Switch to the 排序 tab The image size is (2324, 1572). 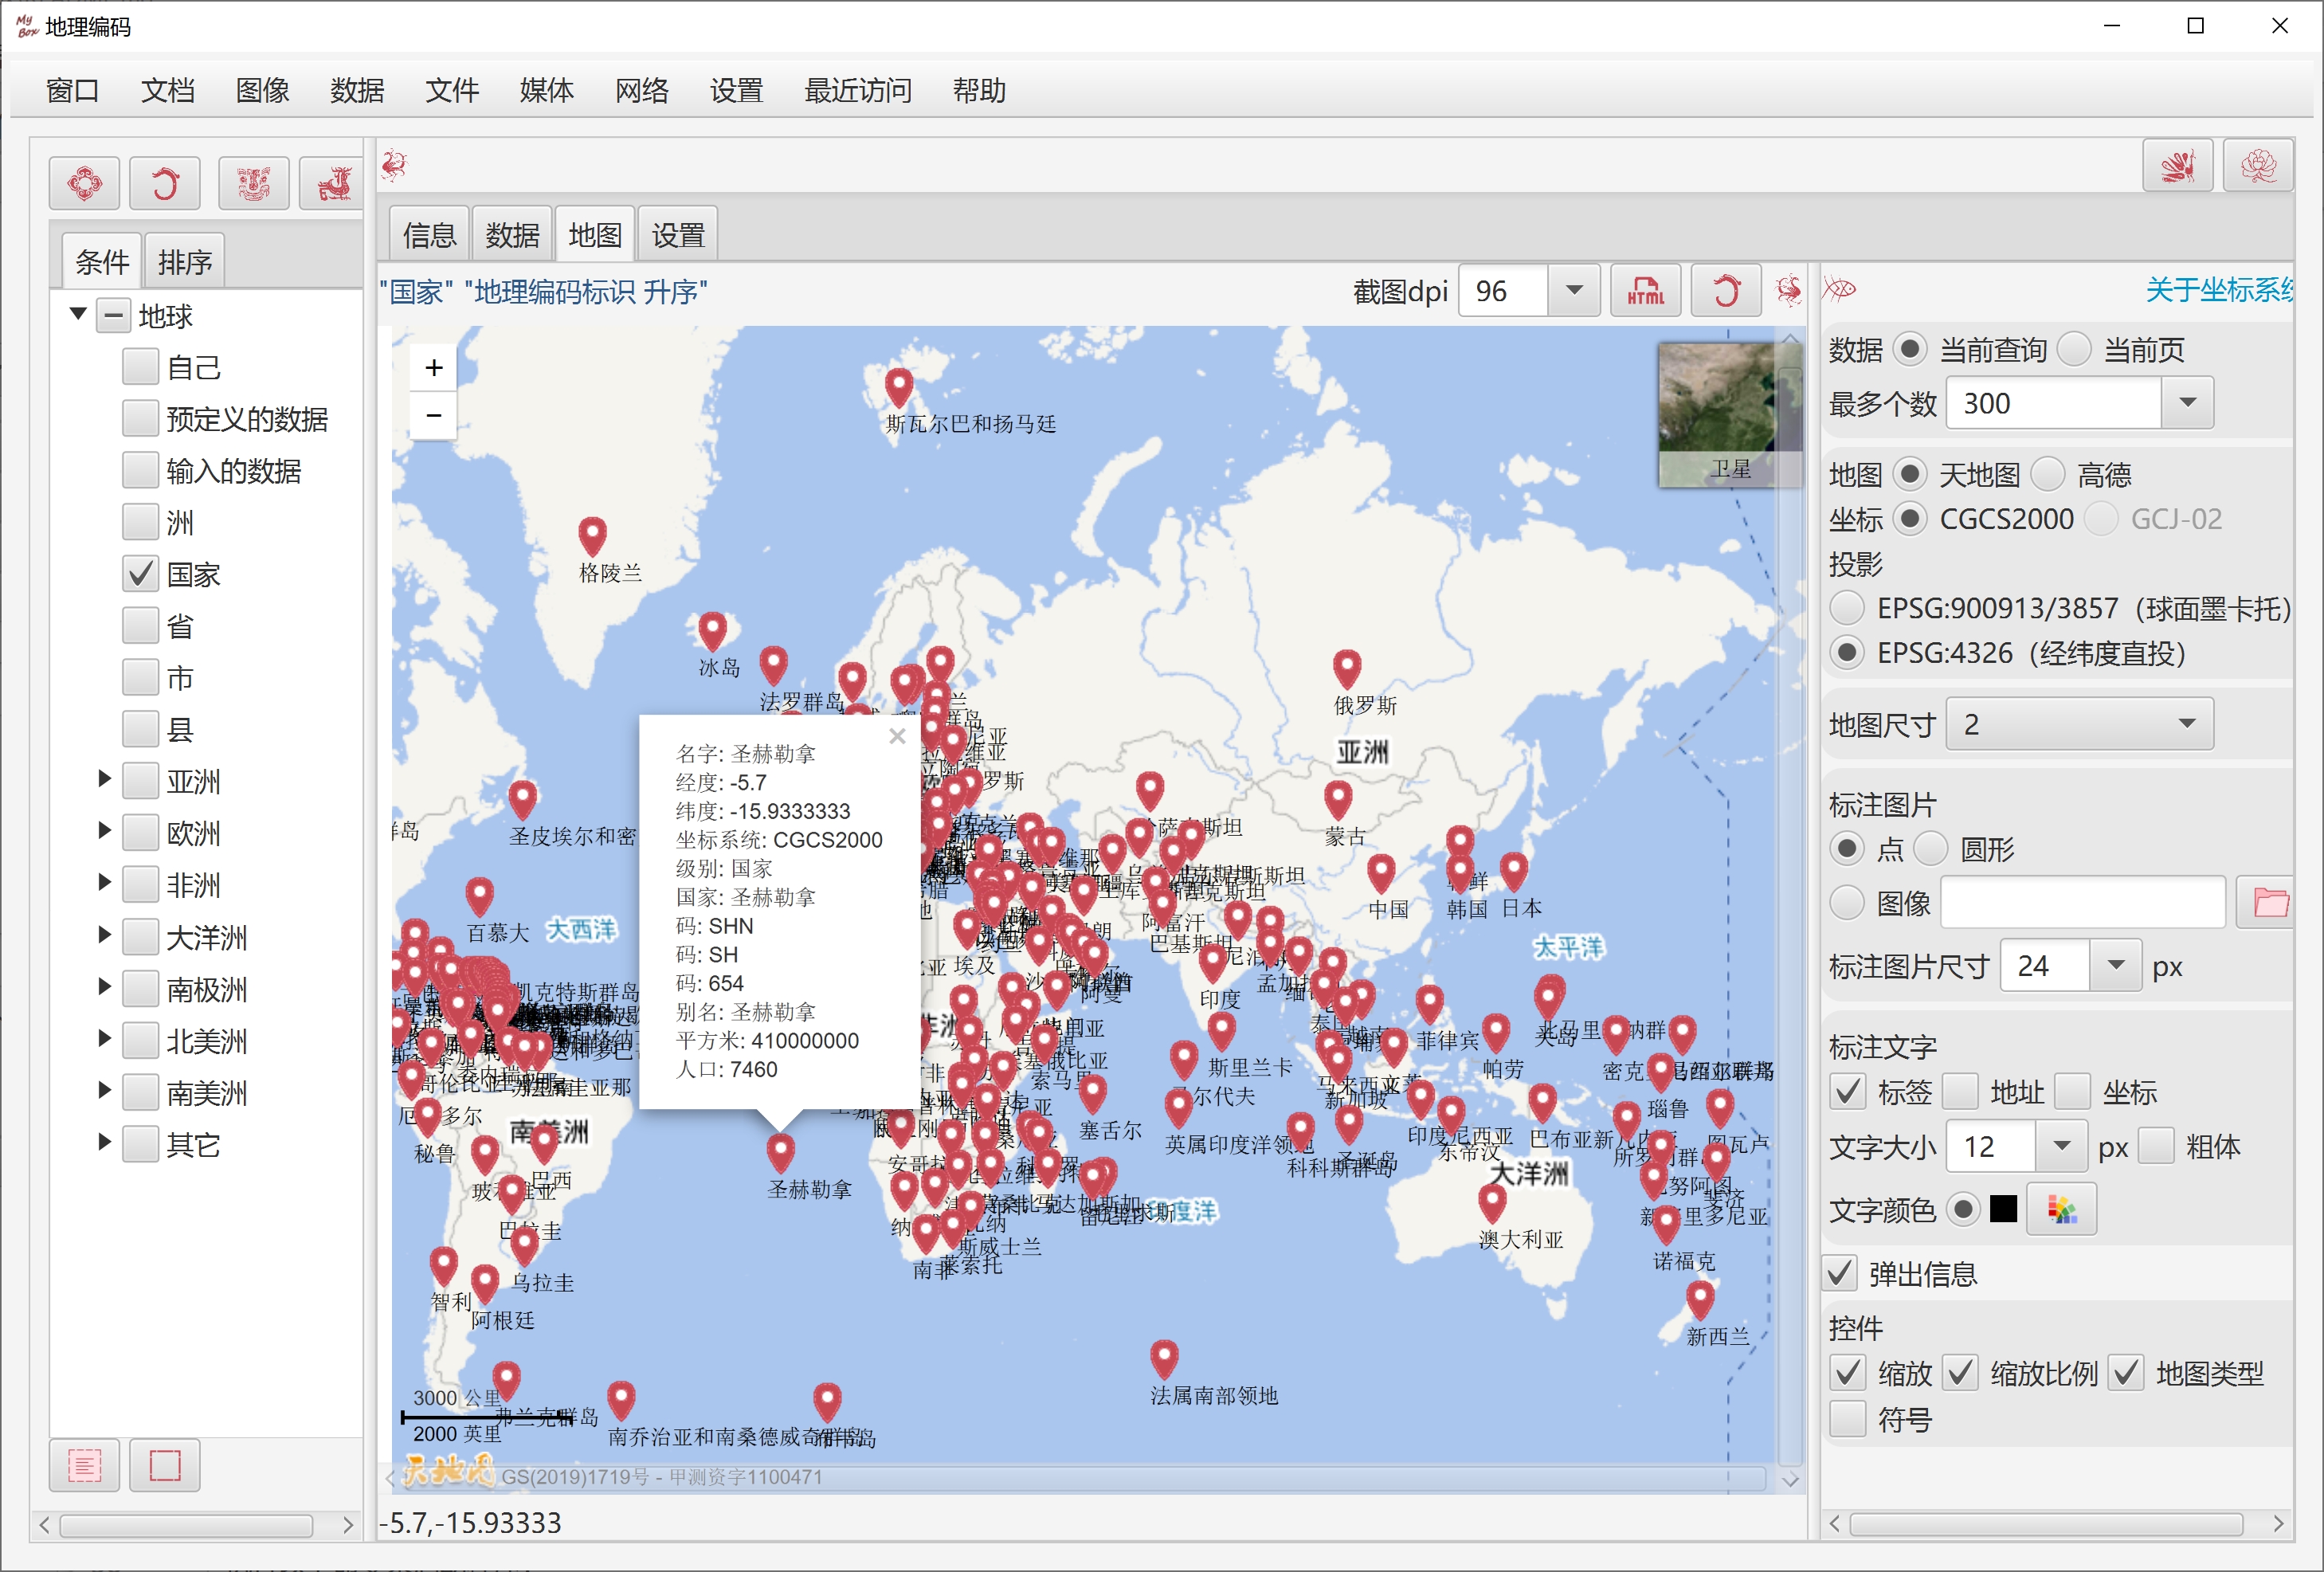185,261
